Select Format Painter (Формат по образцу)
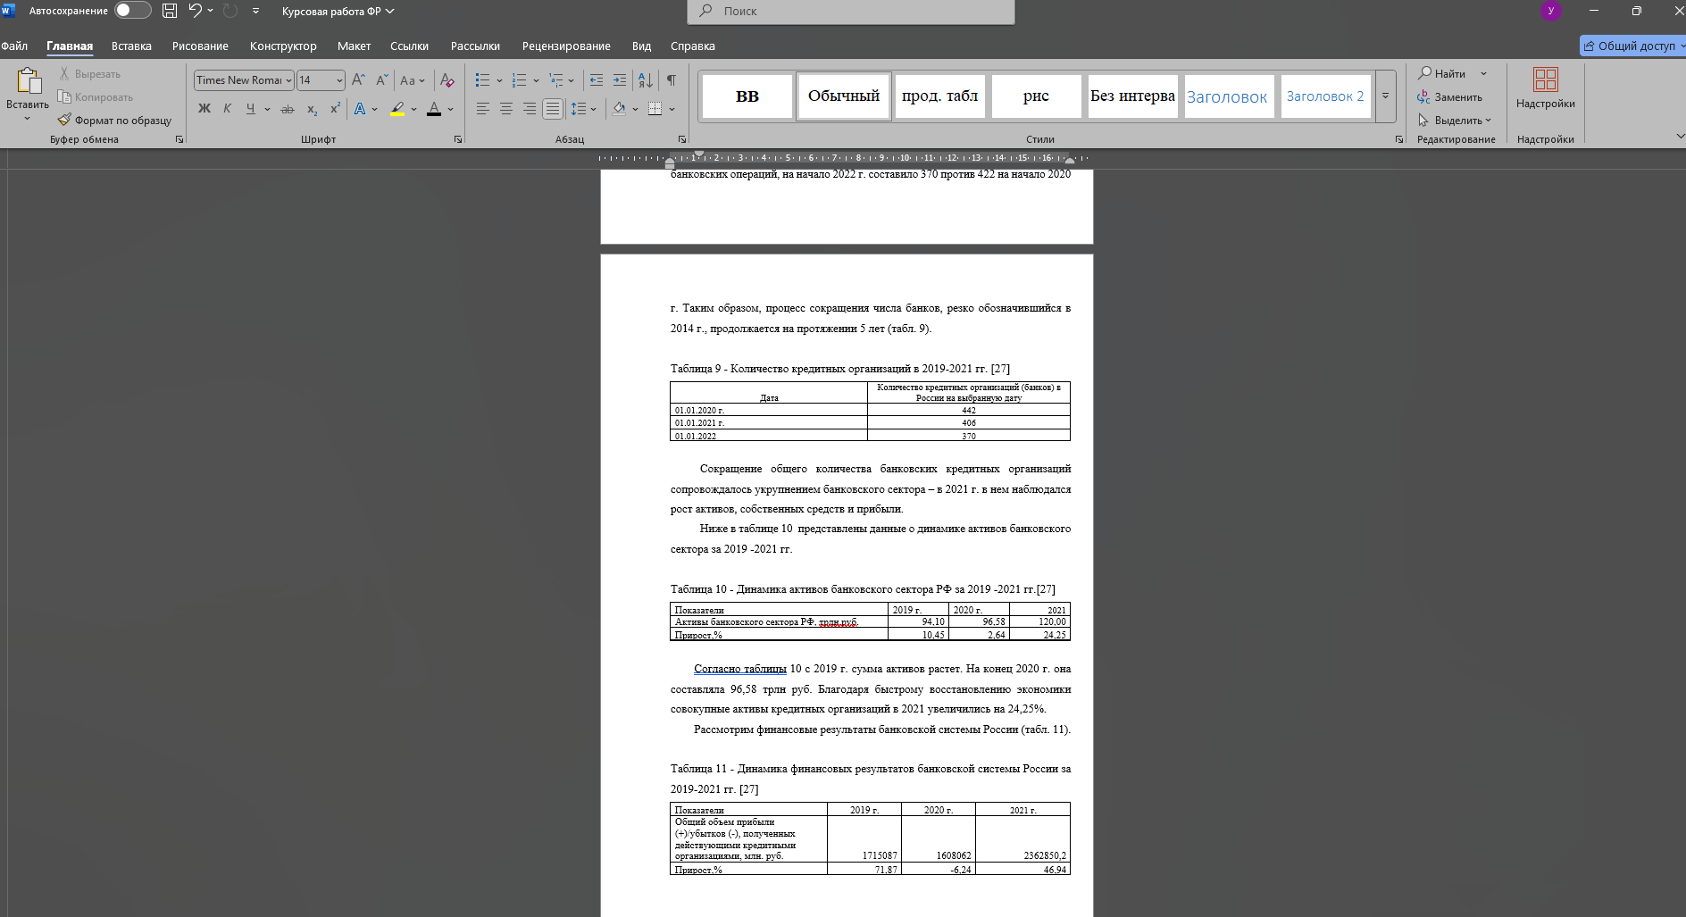1686x917 pixels. coord(114,120)
